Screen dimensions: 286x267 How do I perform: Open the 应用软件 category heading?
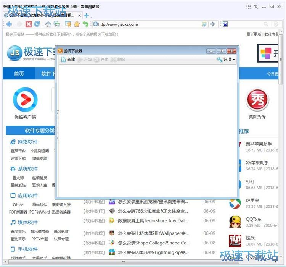(x=24, y=196)
